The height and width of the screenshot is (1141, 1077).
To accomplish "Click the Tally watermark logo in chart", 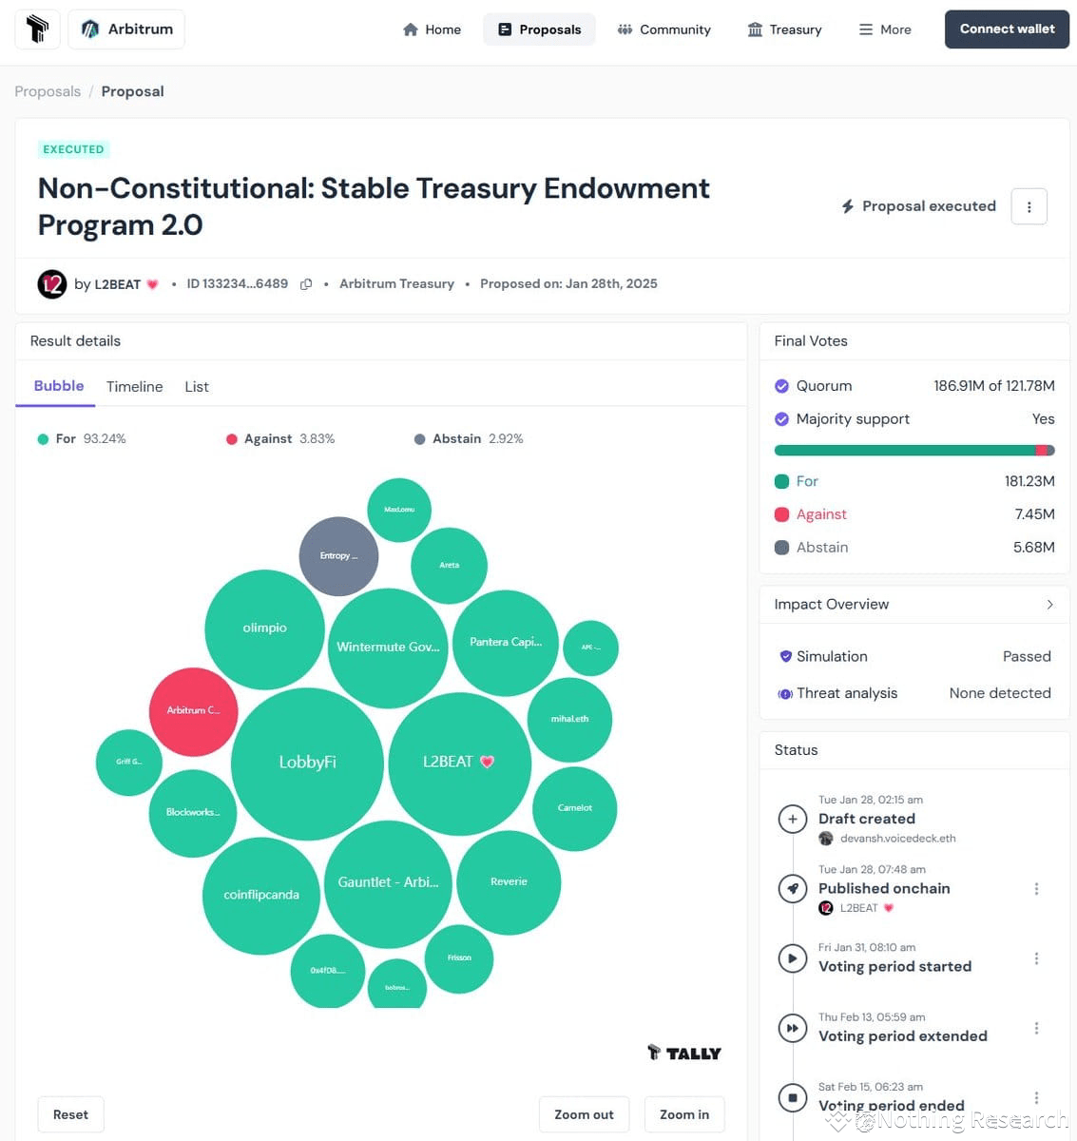I will pos(684,1053).
